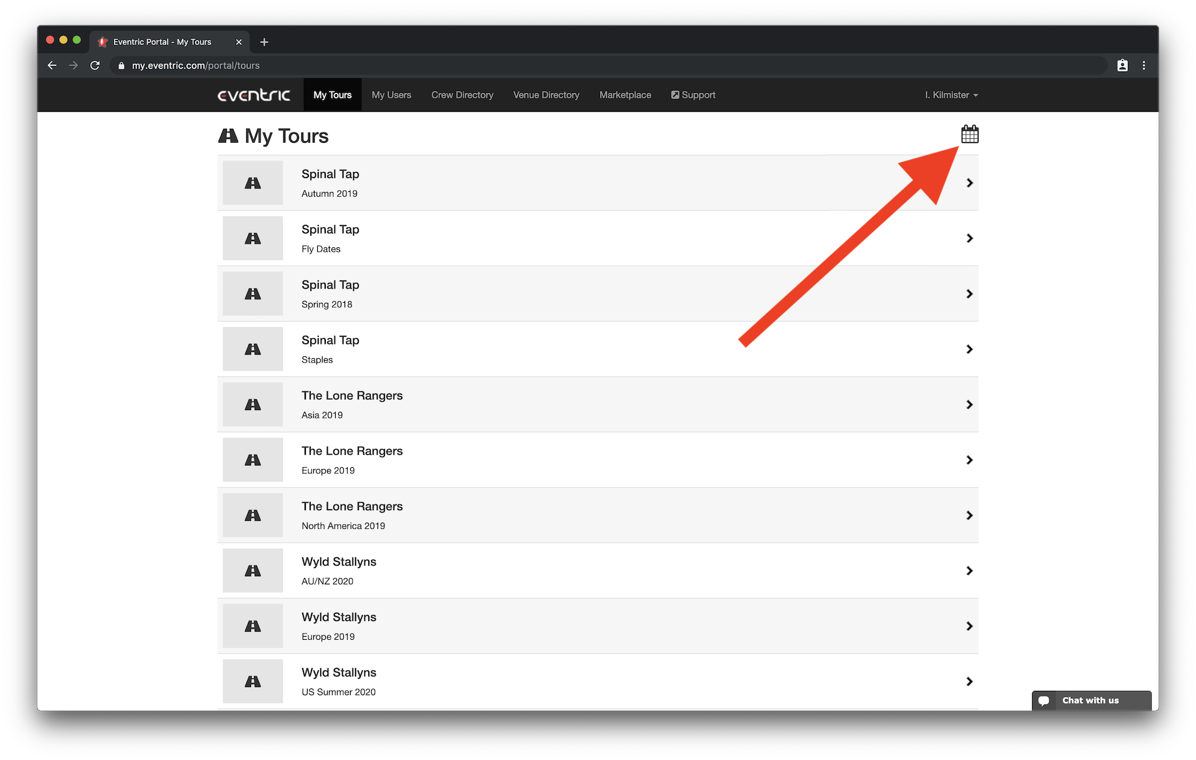This screenshot has width=1196, height=760.
Task: Go to My Users
Action: tap(391, 95)
